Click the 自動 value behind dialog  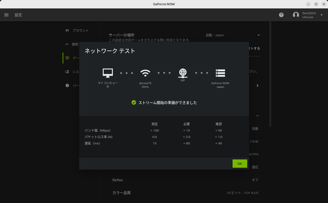click(255, 129)
